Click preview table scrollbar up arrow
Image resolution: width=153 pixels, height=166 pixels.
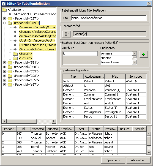click(149, 134)
